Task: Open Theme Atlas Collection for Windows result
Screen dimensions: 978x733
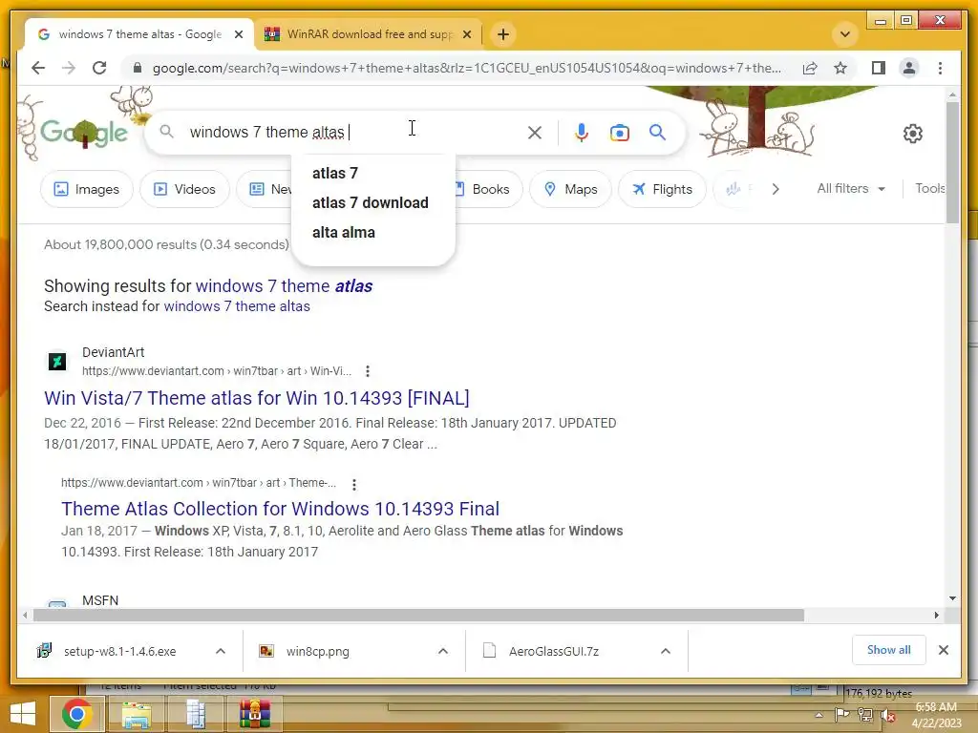Action: click(280, 509)
